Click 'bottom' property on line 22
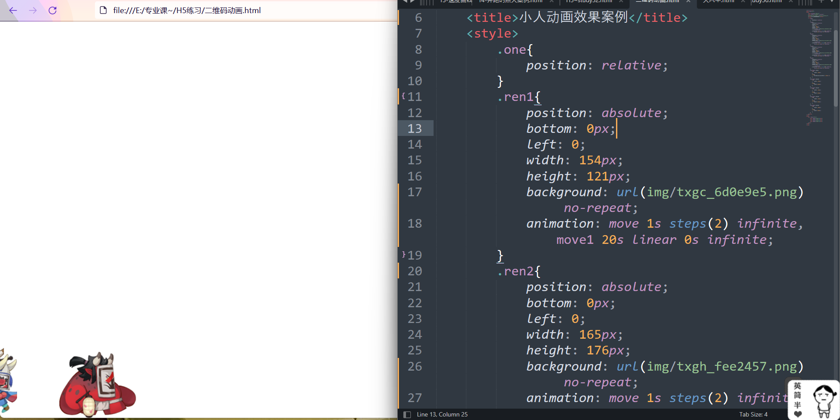The width and height of the screenshot is (840, 420). [549, 303]
